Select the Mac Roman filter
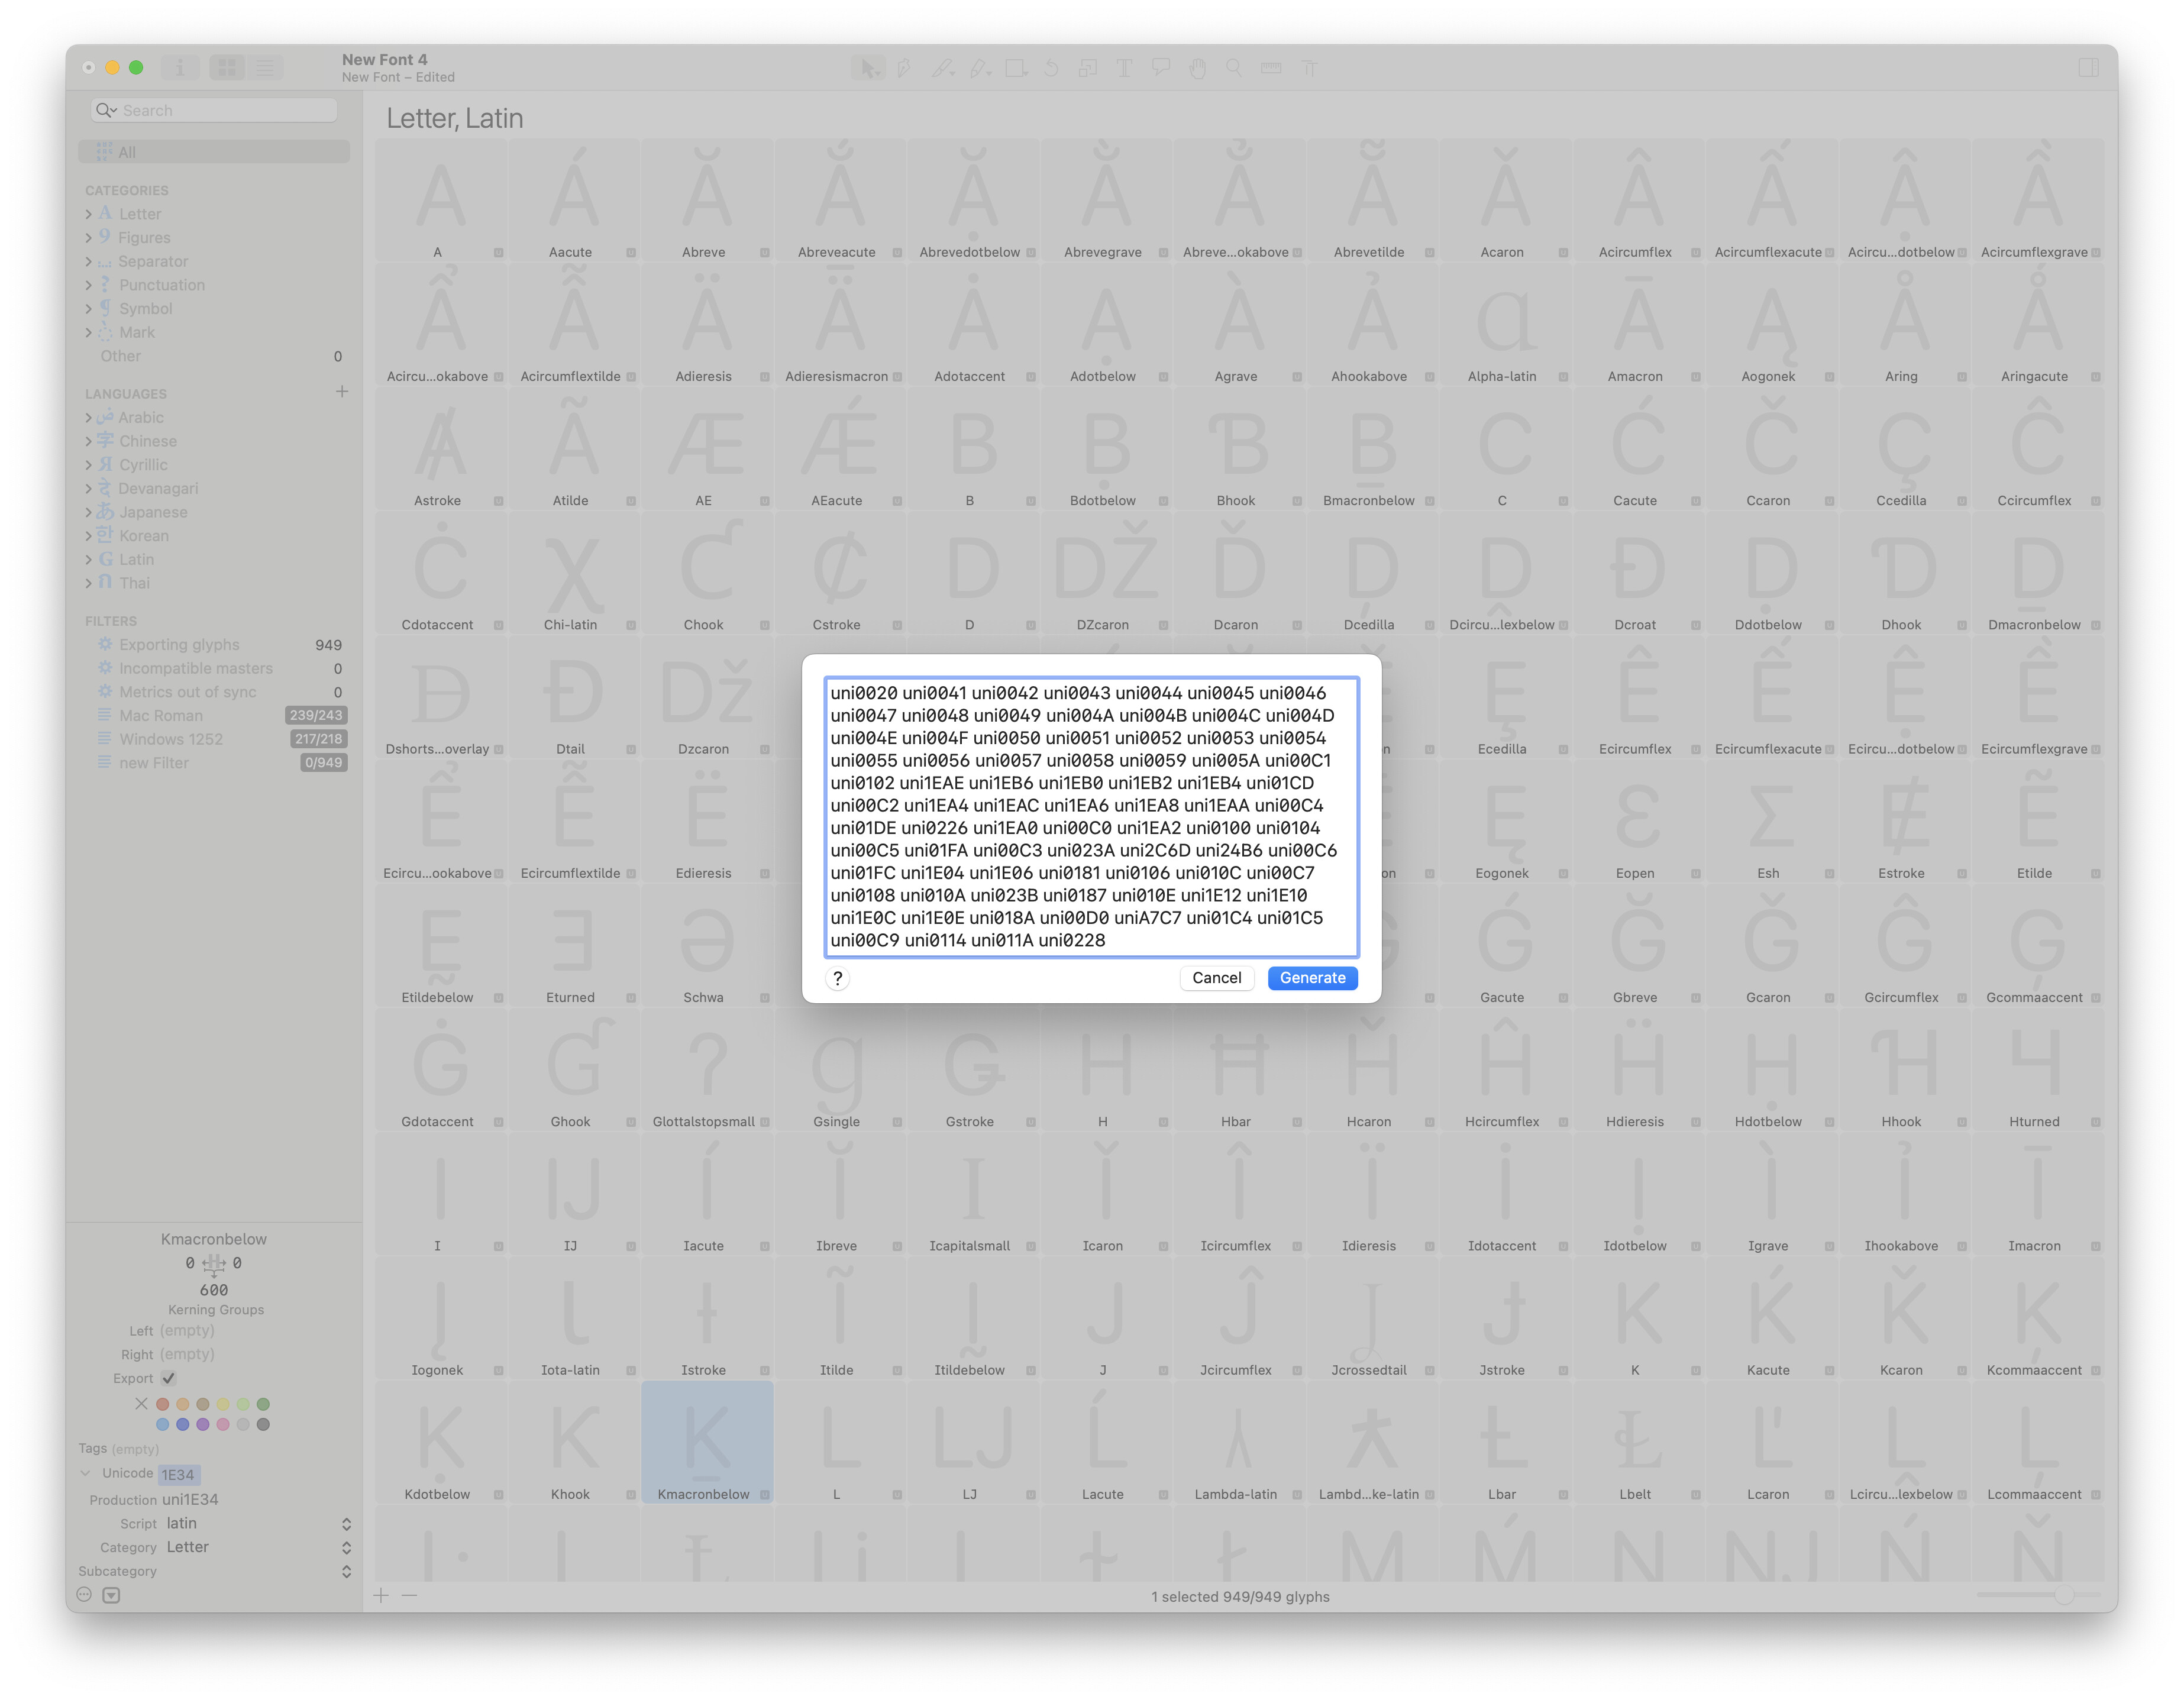 (161, 715)
